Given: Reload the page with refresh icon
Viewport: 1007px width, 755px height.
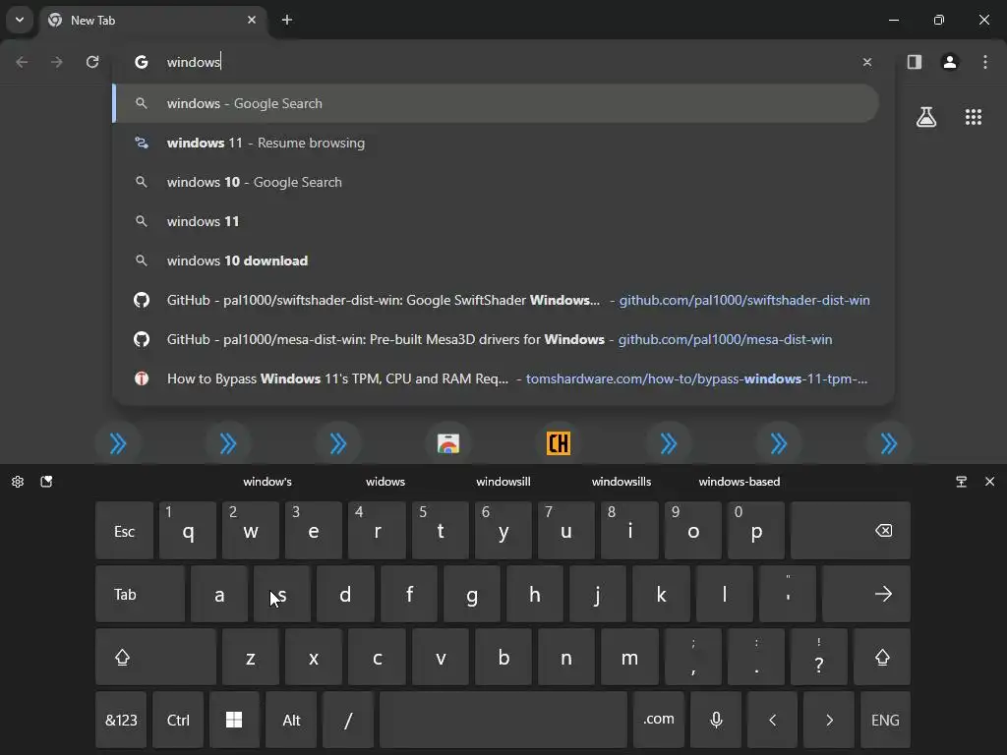Looking at the screenshot, I should tap(92, 62).
